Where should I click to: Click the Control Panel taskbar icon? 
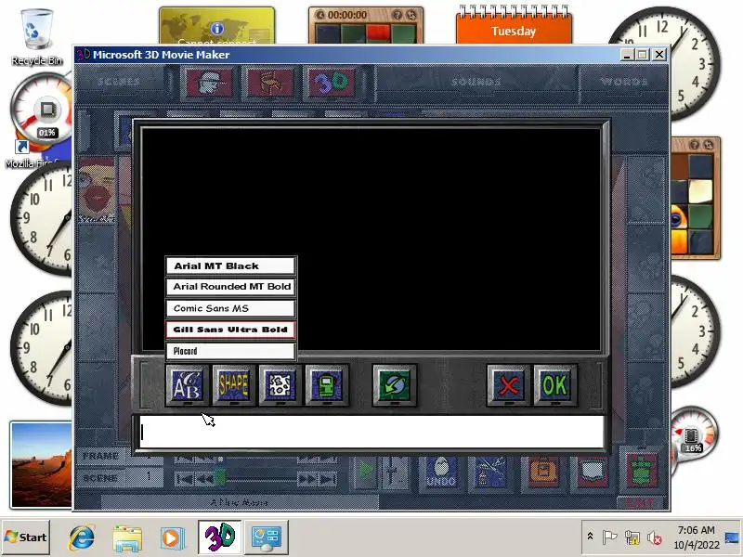tap(267, 538)
